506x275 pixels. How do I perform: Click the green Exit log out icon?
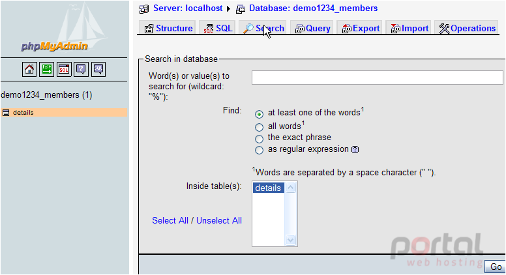click(x=46, y=69)
